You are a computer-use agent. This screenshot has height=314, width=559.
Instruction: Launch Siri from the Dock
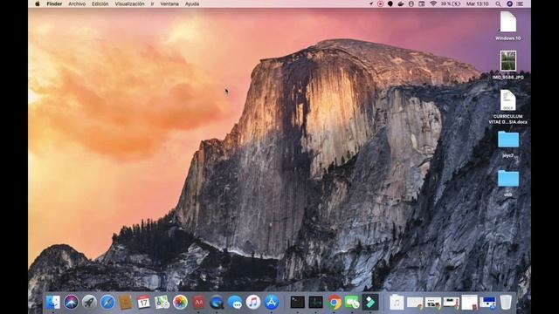71,303
